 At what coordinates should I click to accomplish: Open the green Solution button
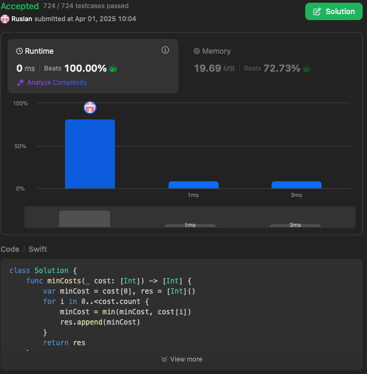tap(333, 11)
